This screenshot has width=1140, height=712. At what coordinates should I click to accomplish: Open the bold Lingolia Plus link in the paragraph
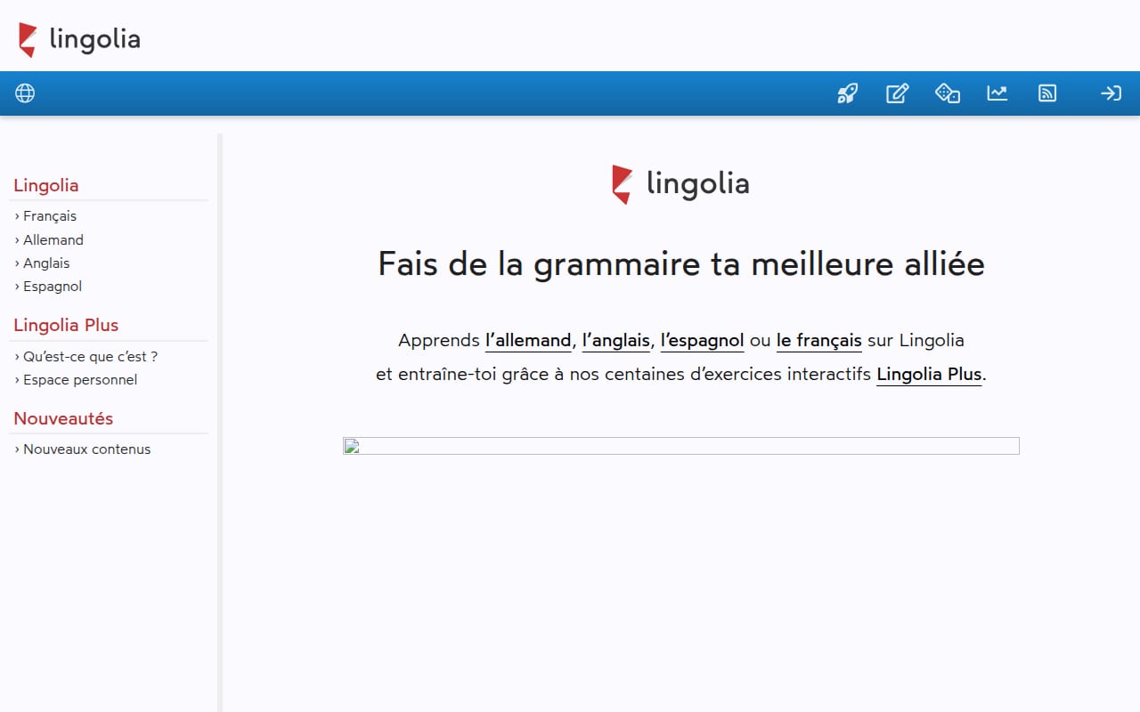pos(929,374)
